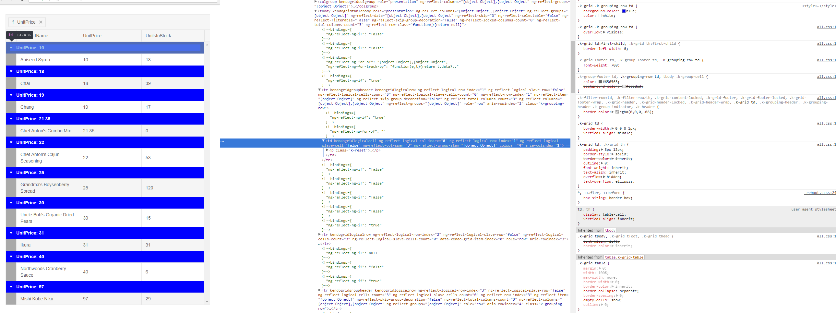This screenshot has height=313, width=836.
Task: Collapse the UnitPrice: 21.35 group
Action: 11,119
